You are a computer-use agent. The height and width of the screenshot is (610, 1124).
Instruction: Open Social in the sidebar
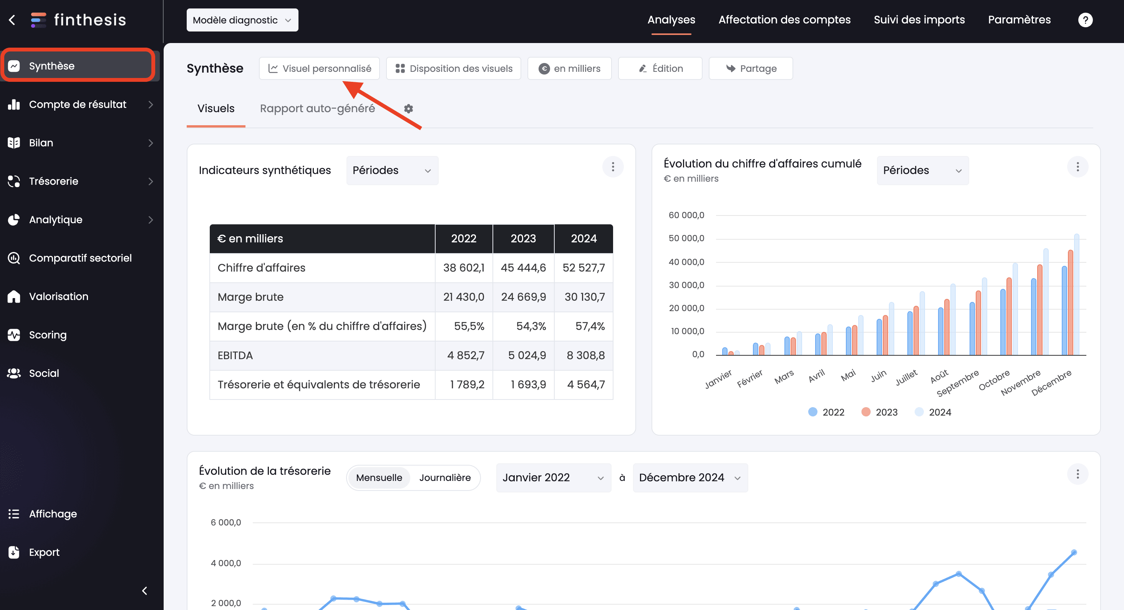[x=80, y=373]
